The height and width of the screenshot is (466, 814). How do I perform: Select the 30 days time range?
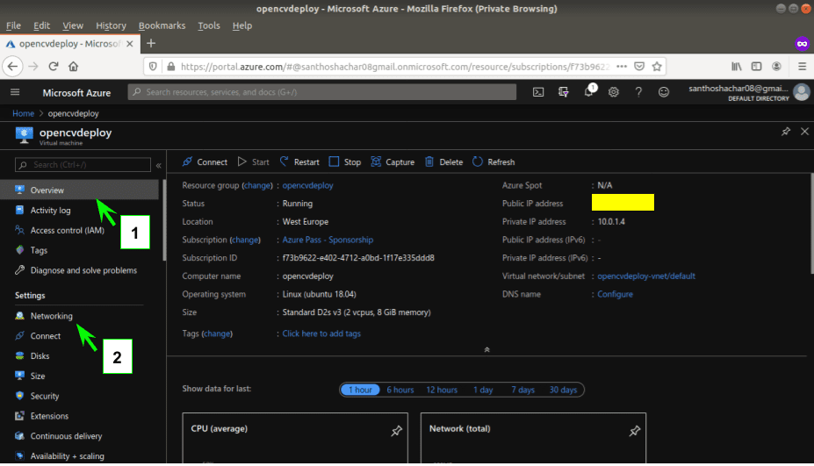563,390
